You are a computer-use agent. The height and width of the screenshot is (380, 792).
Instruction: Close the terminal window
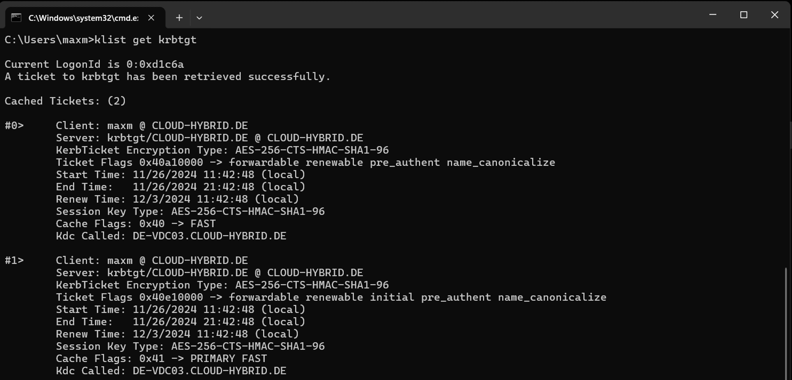point(775,15)
